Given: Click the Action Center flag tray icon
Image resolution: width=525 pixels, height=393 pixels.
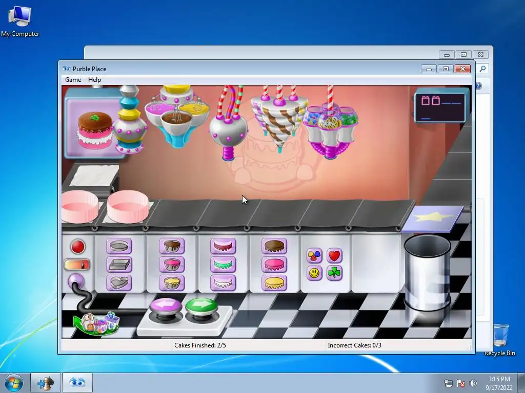Looking at the screenshot, I should point(461,383).
